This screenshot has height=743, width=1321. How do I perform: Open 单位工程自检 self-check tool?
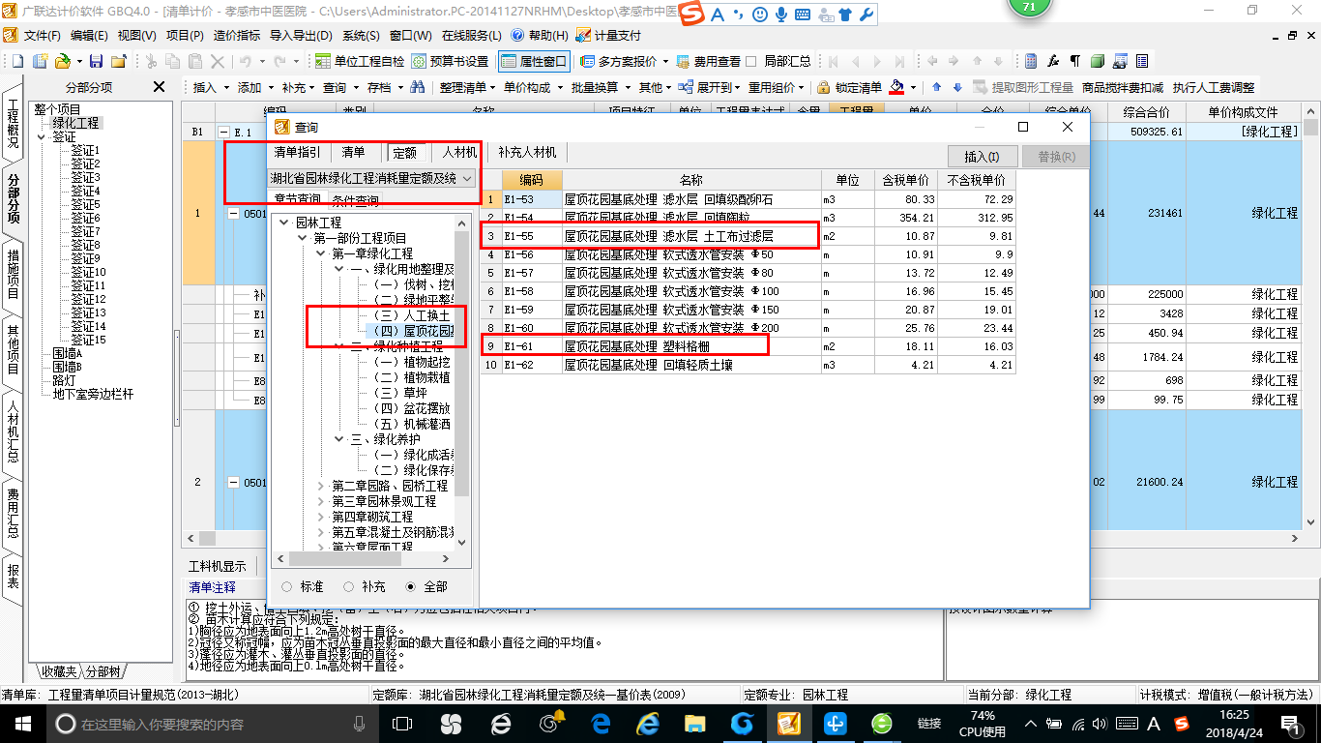tap(360, 61)
